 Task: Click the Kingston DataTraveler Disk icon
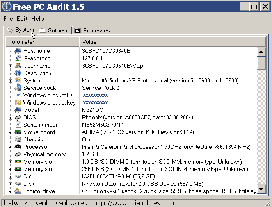tap(18, 184)
